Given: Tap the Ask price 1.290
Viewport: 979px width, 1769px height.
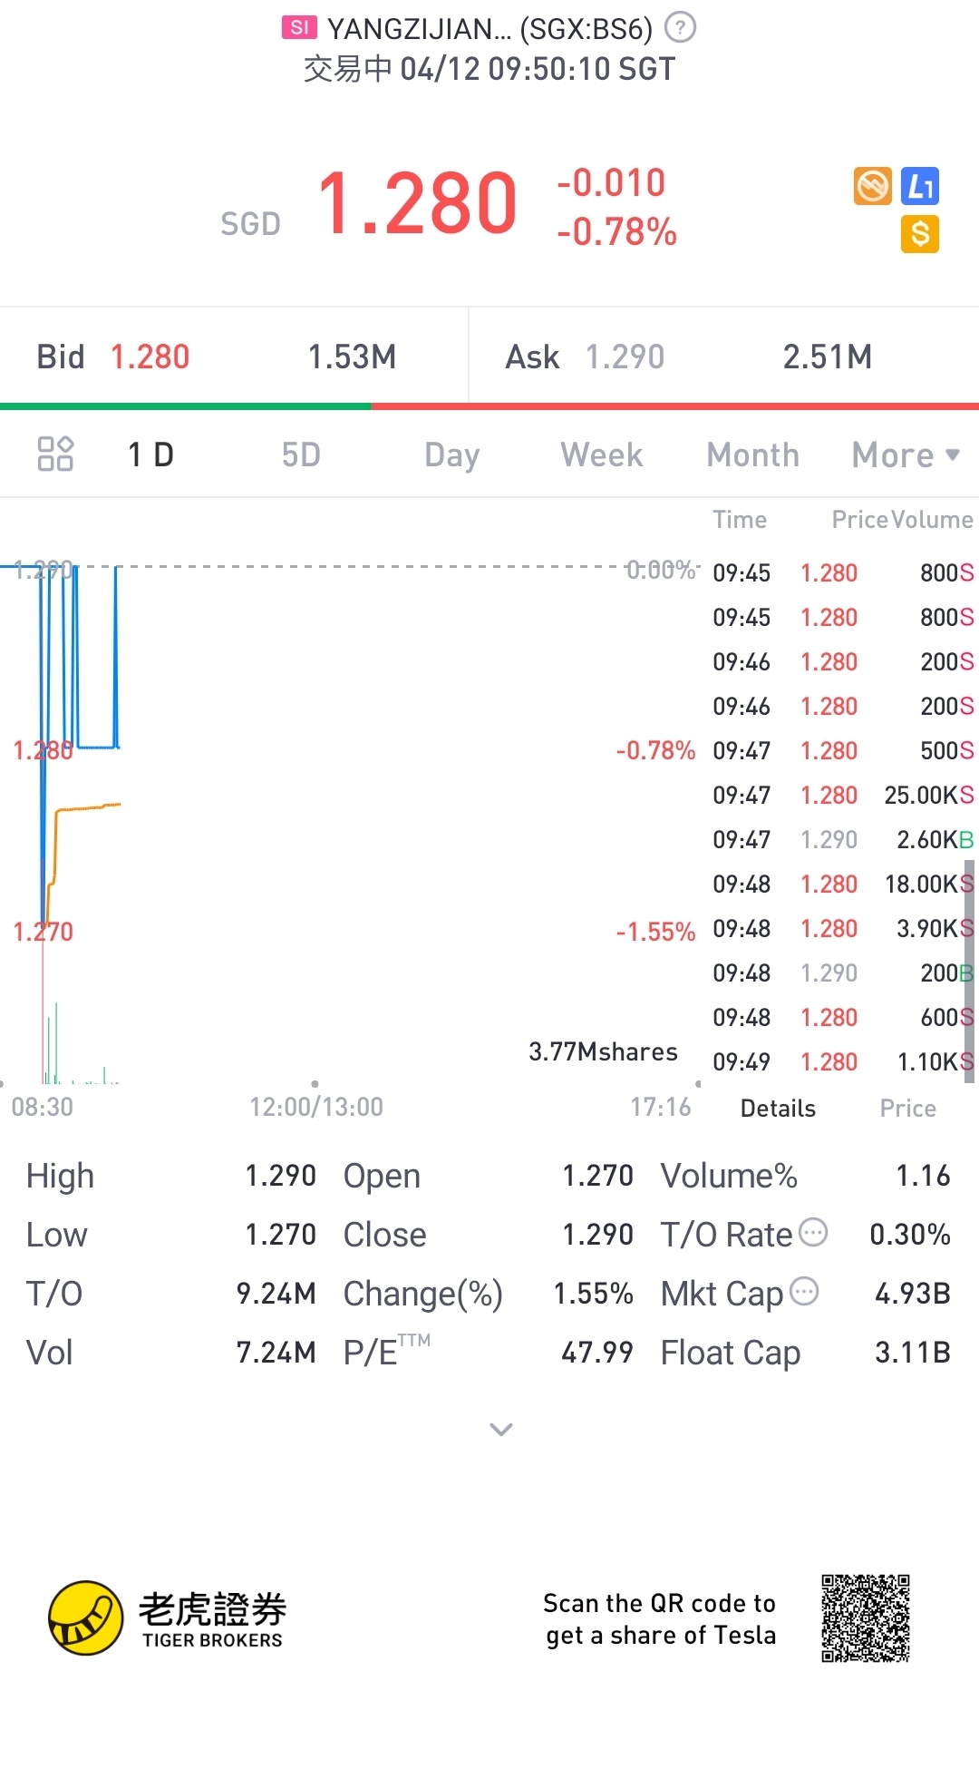Looking at the screenshot, I should (625, 357).
